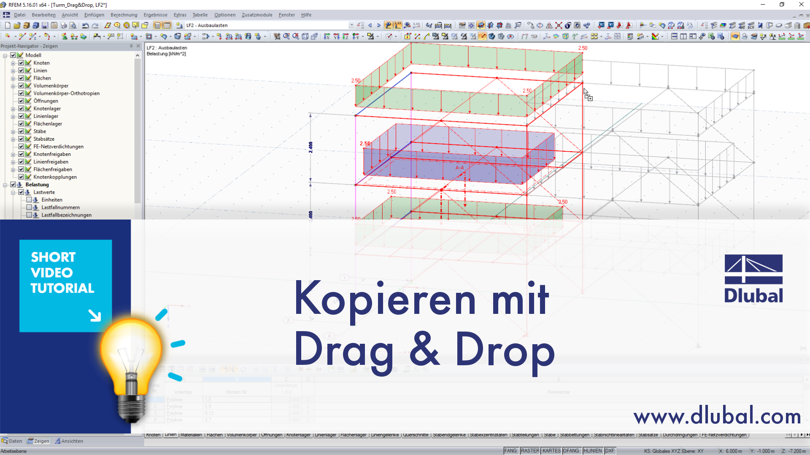Viewport: 810px width, 455px height.
Task: Pin the Projekt-Navigator panel
Action: click(x=131, y=46)
